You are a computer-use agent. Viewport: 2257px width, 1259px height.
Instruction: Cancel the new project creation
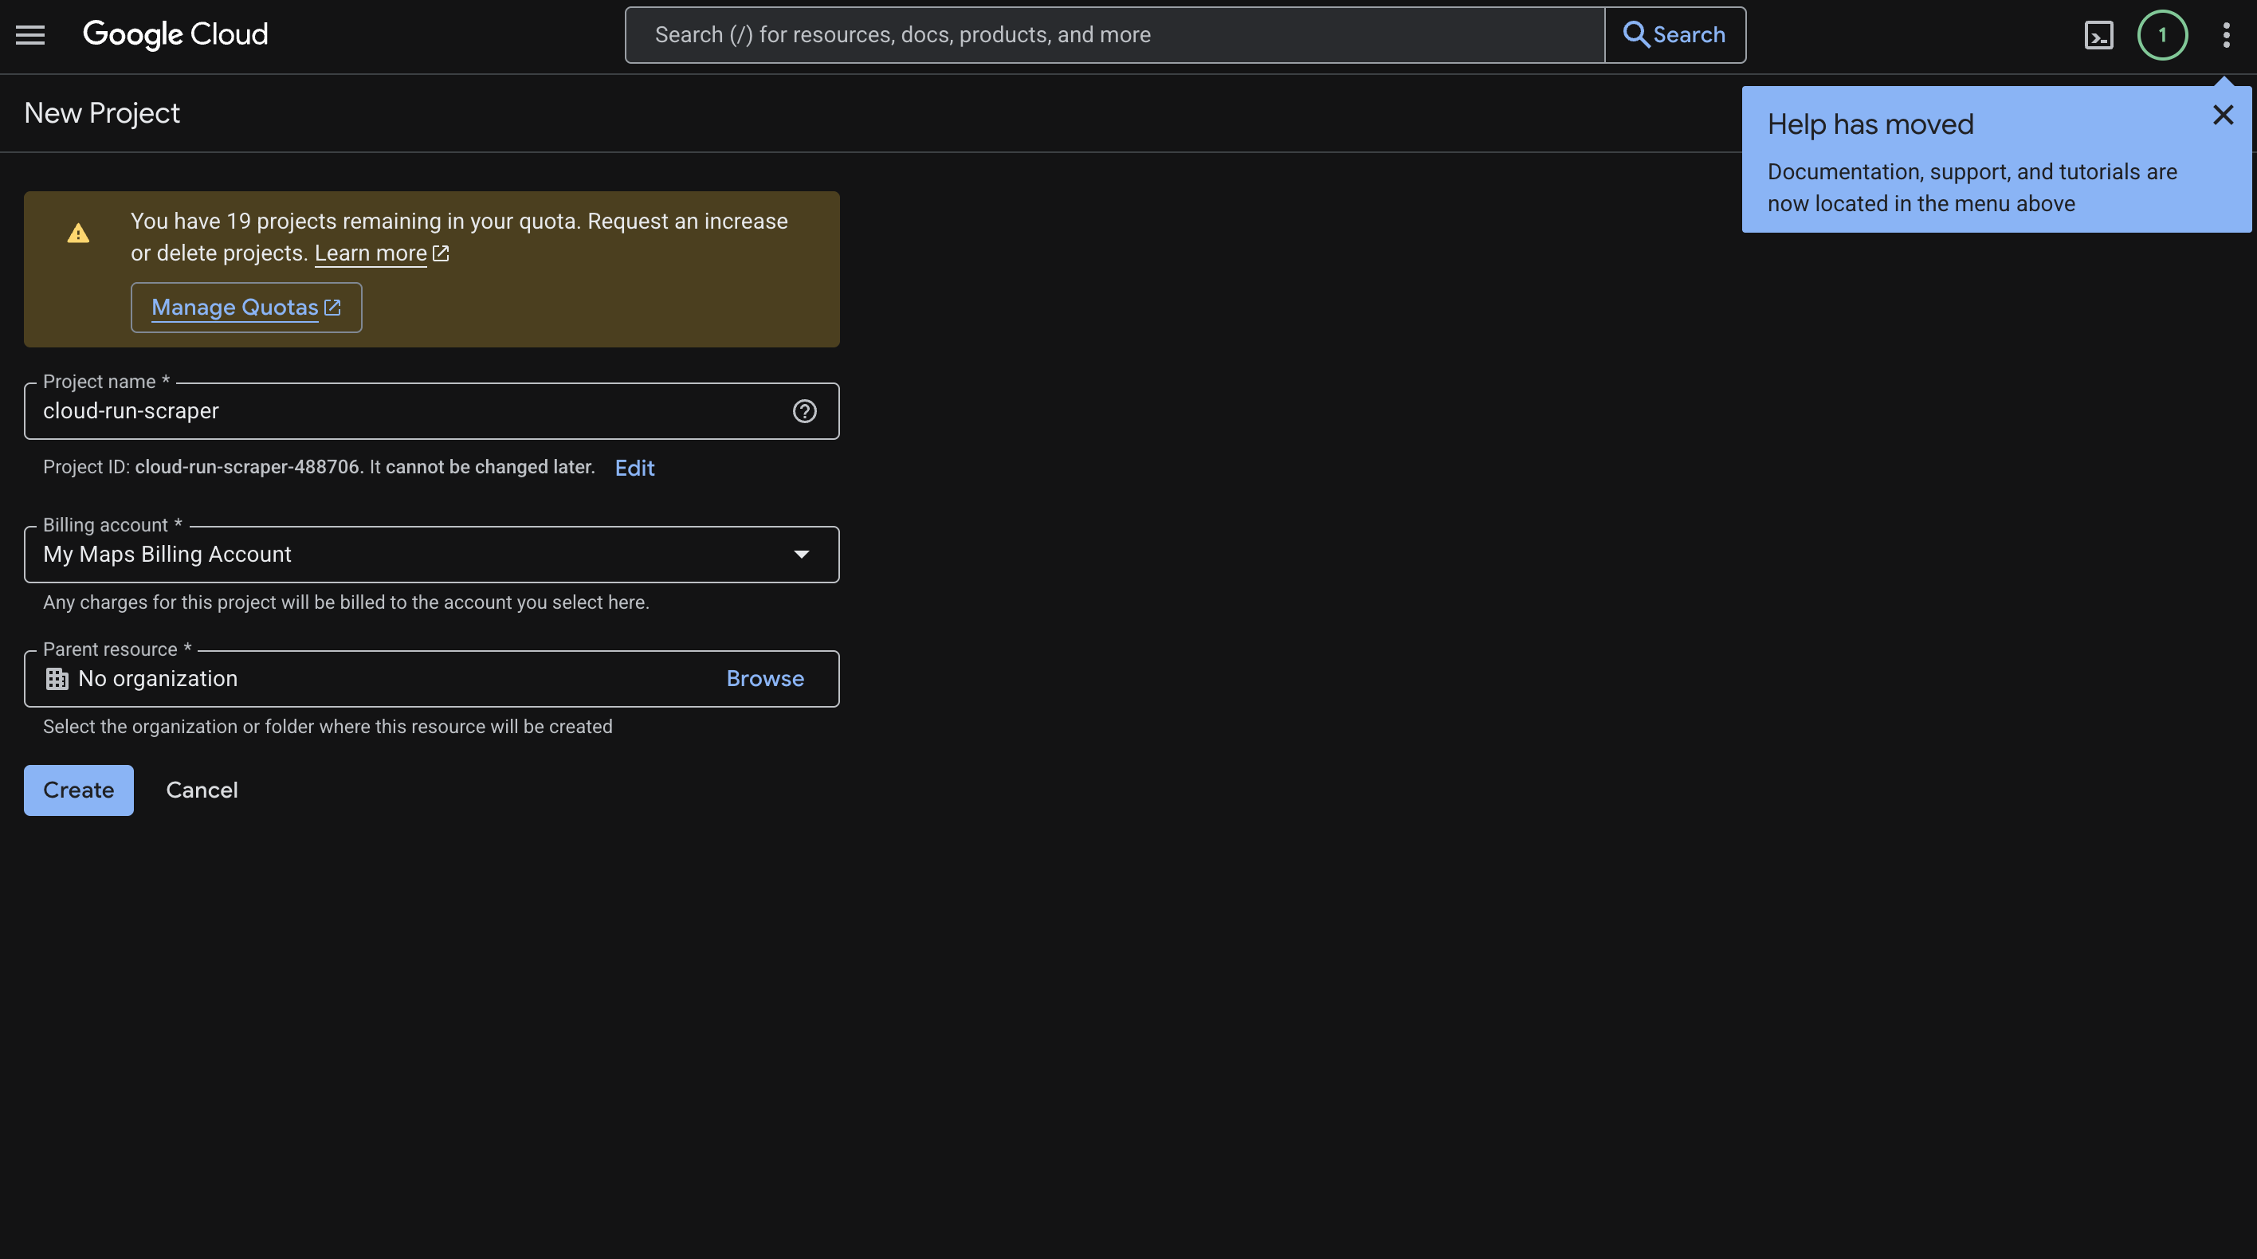202,790
